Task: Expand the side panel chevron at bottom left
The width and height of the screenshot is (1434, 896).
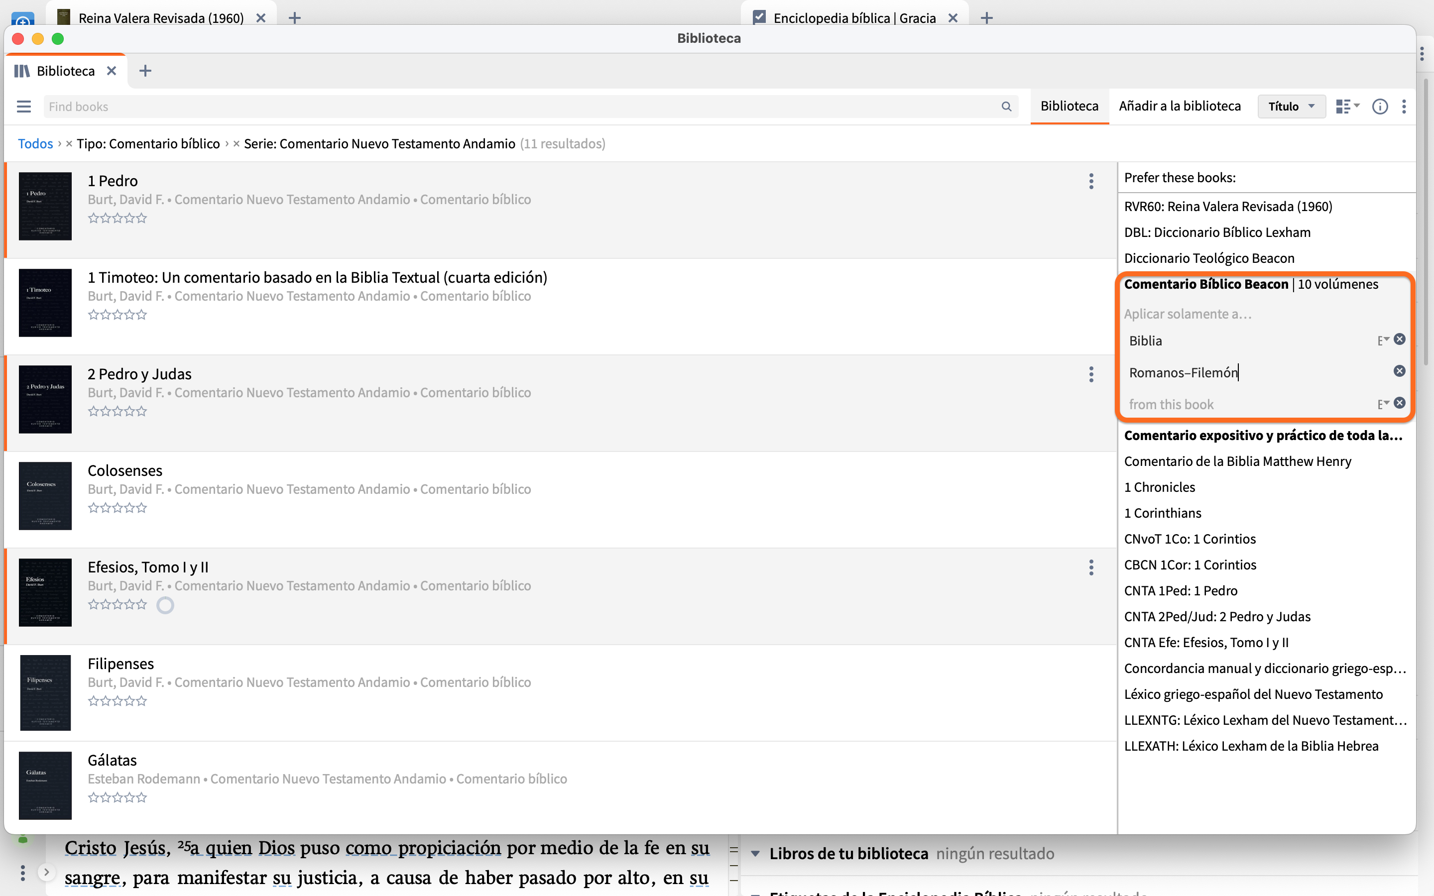Action: [x=46, y=872]
